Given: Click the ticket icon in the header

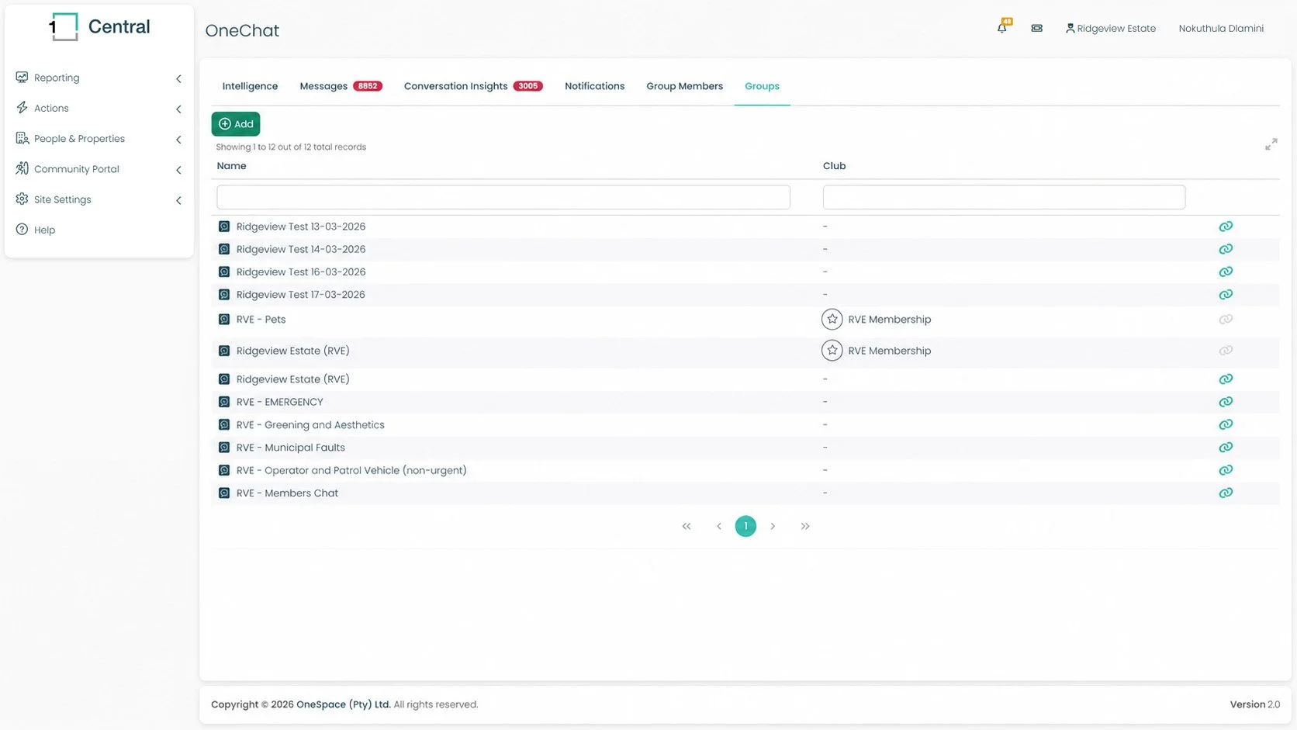Looking at the screenshot, I should (1036, 29).
